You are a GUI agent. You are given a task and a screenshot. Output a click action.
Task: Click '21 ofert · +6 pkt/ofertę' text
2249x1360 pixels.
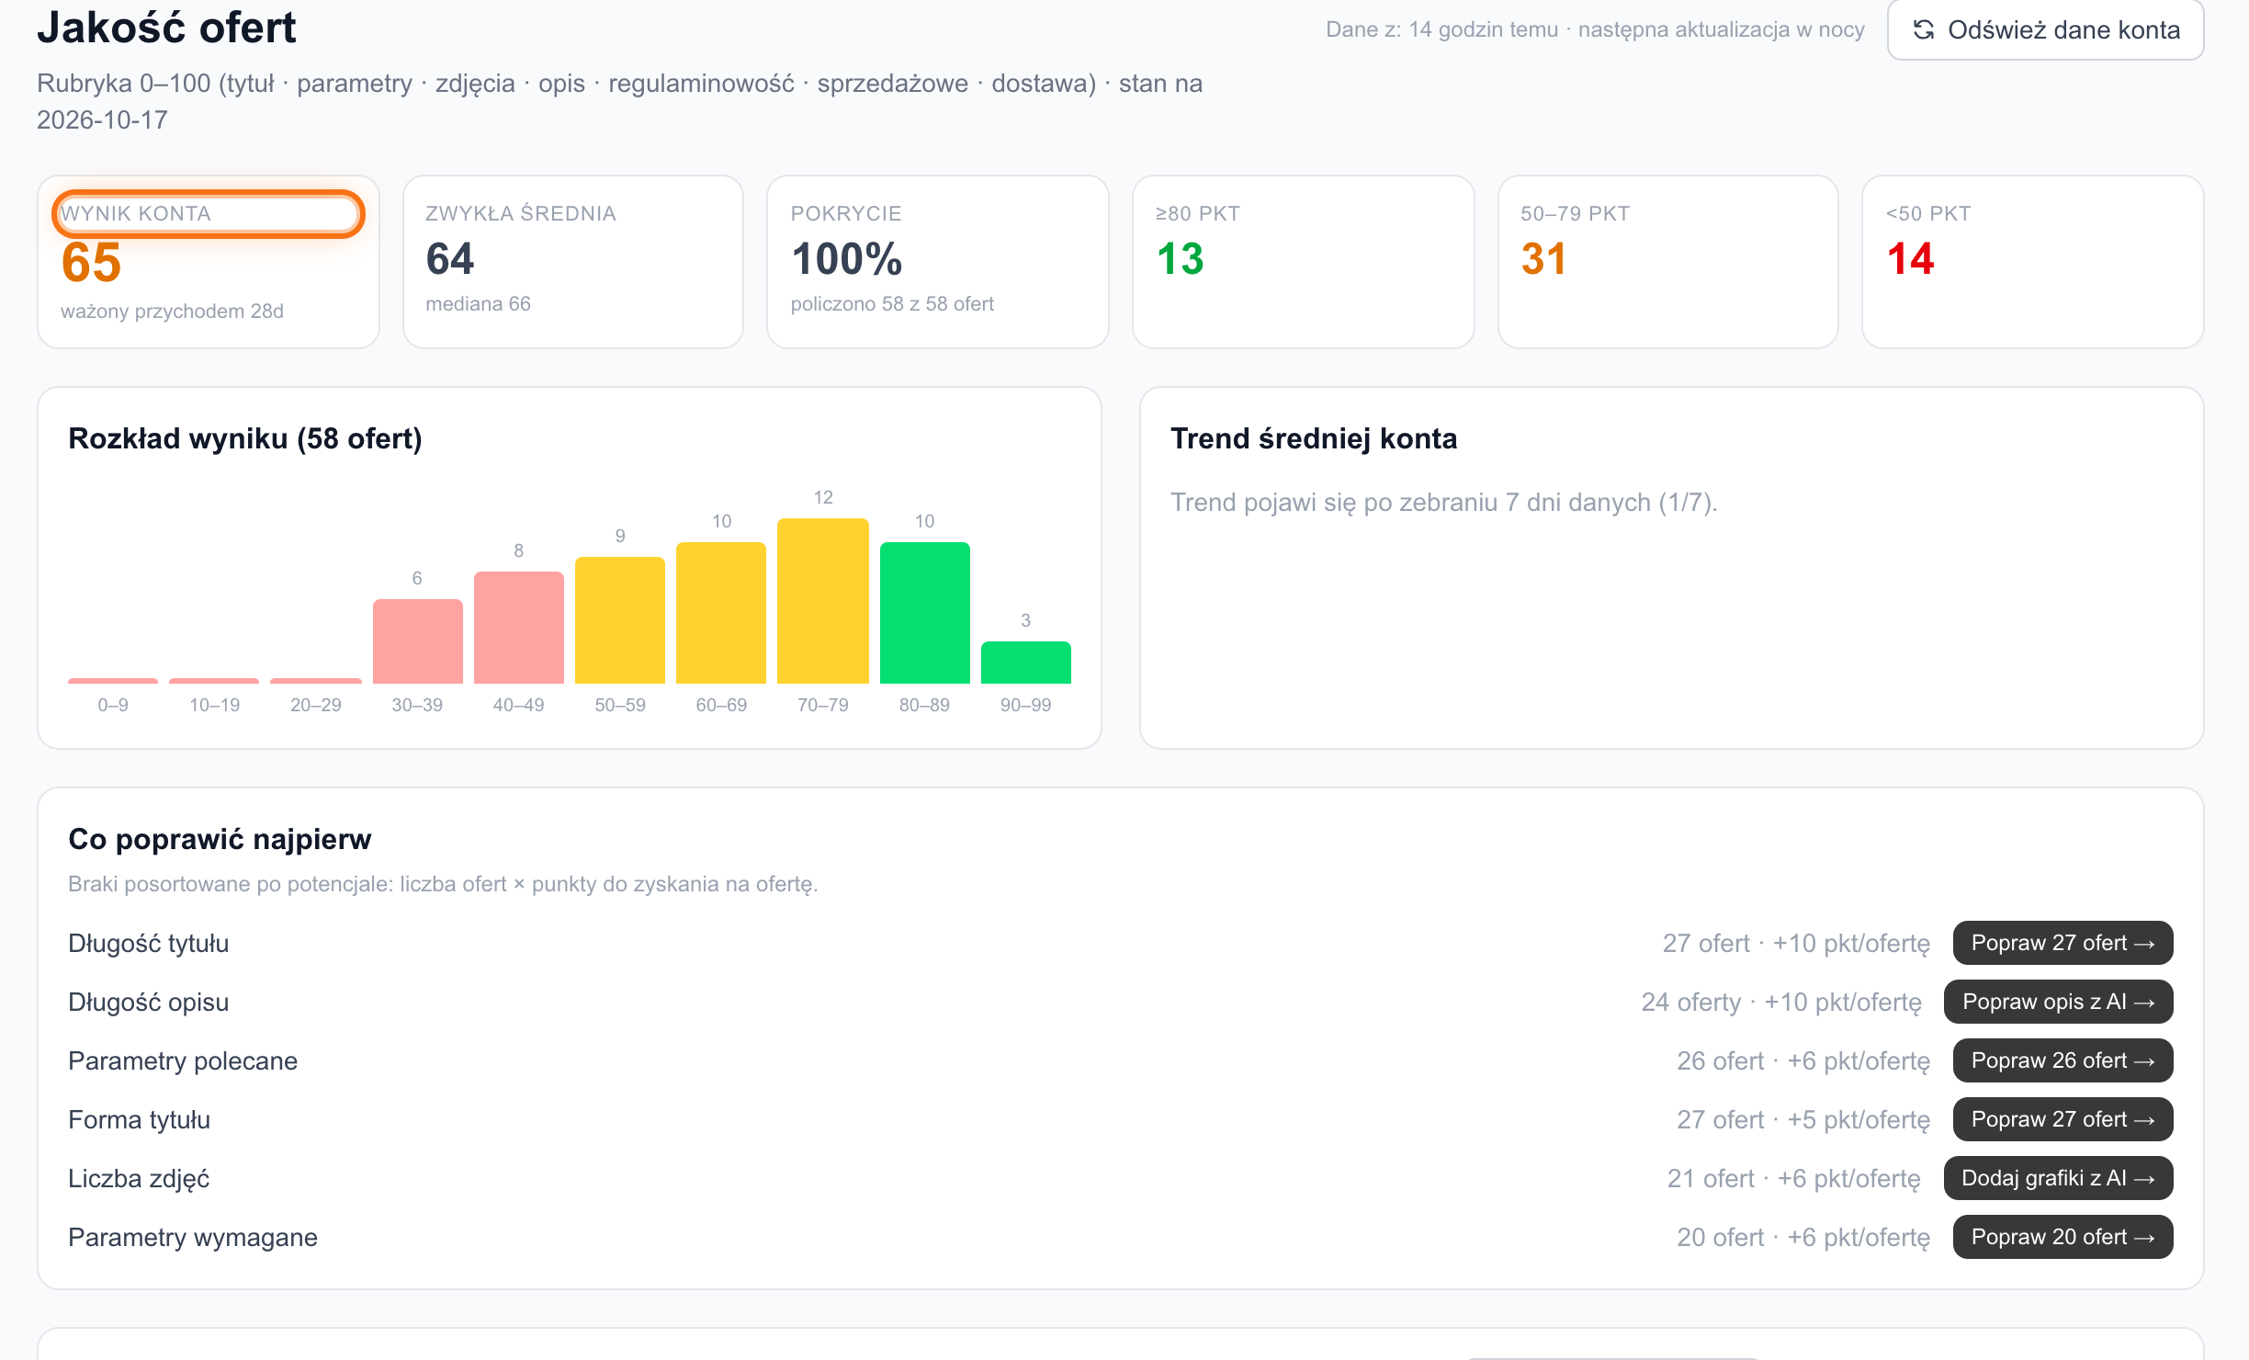1794,1179
